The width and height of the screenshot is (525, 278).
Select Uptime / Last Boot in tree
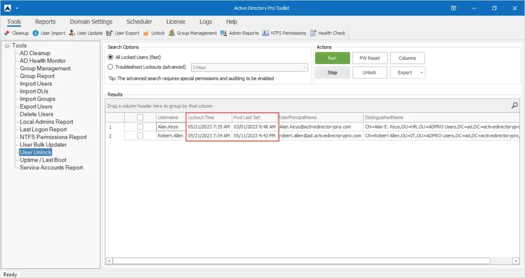pos(43,160)
